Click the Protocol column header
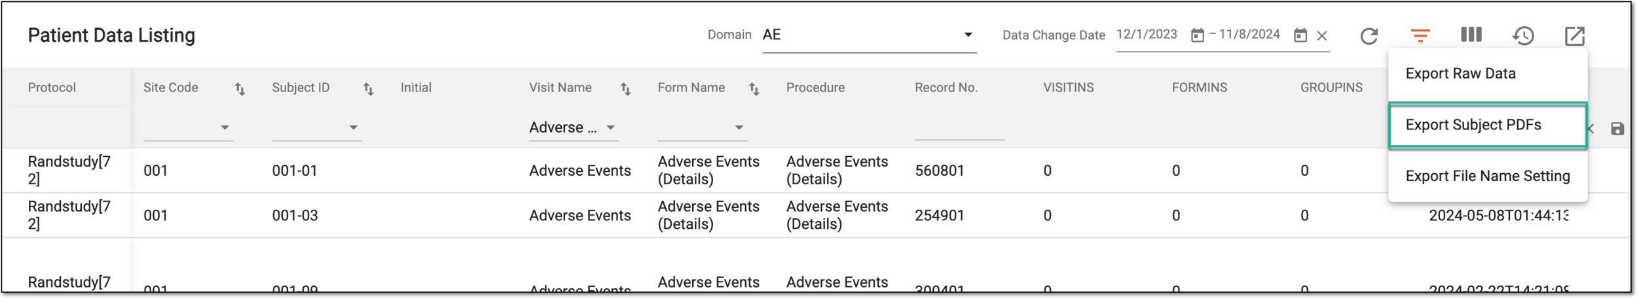This screenshot has height=298, width=1637. pyautogui.click(x=52, y=88)
